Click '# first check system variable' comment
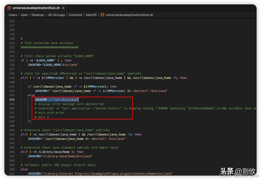 coord(57,56)
